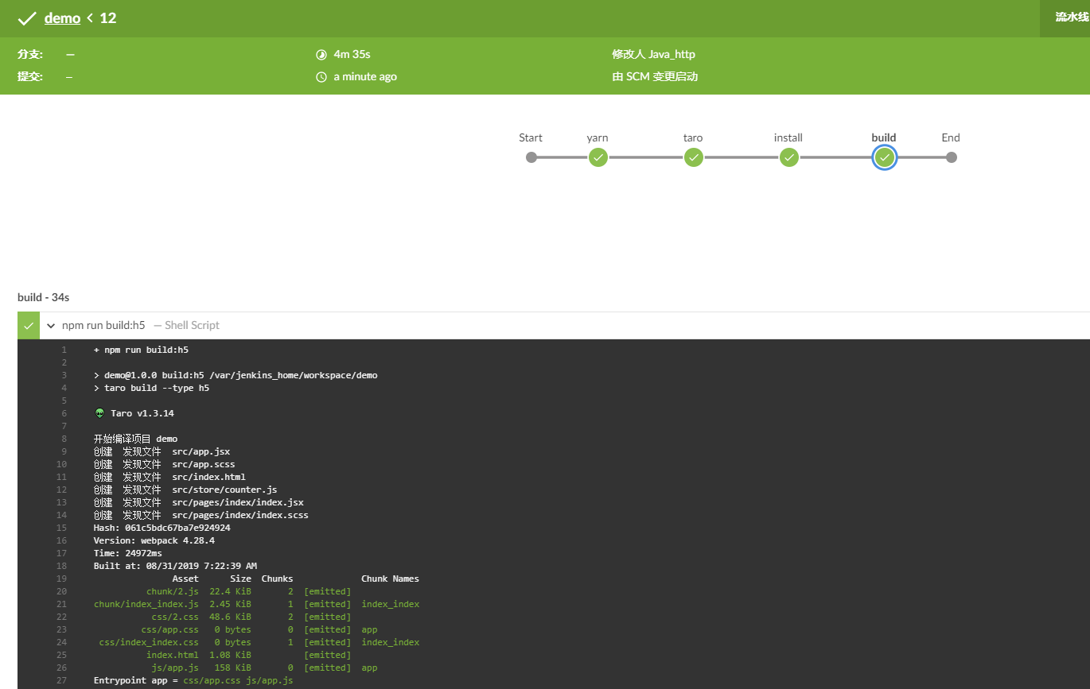Click the '158 KiB' size value
This screenshot has height=689, width=1090.
233,668
